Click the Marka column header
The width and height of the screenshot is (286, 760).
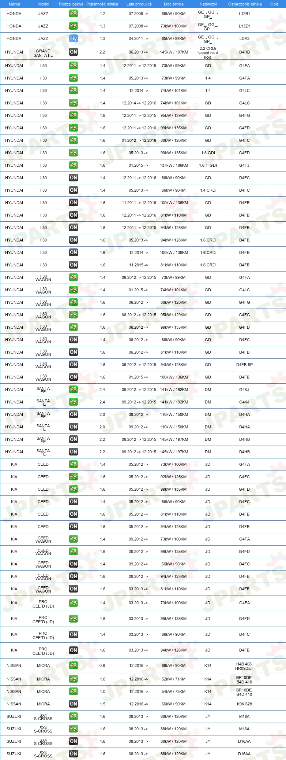pos(14,4)
